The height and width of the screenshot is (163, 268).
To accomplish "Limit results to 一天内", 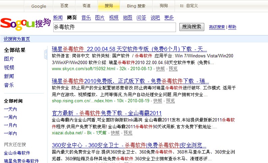I will (10, 109).
